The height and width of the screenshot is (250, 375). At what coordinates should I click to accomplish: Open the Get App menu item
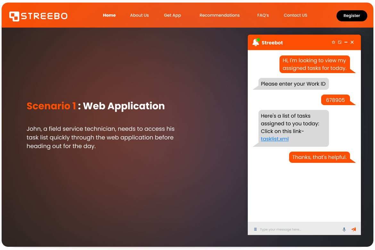[x=172, y=15]
